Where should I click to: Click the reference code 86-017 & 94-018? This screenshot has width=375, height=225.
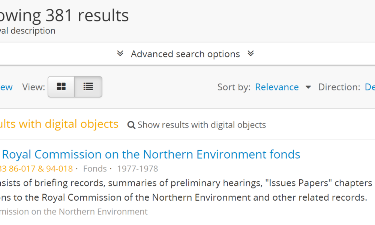[36, 169]
